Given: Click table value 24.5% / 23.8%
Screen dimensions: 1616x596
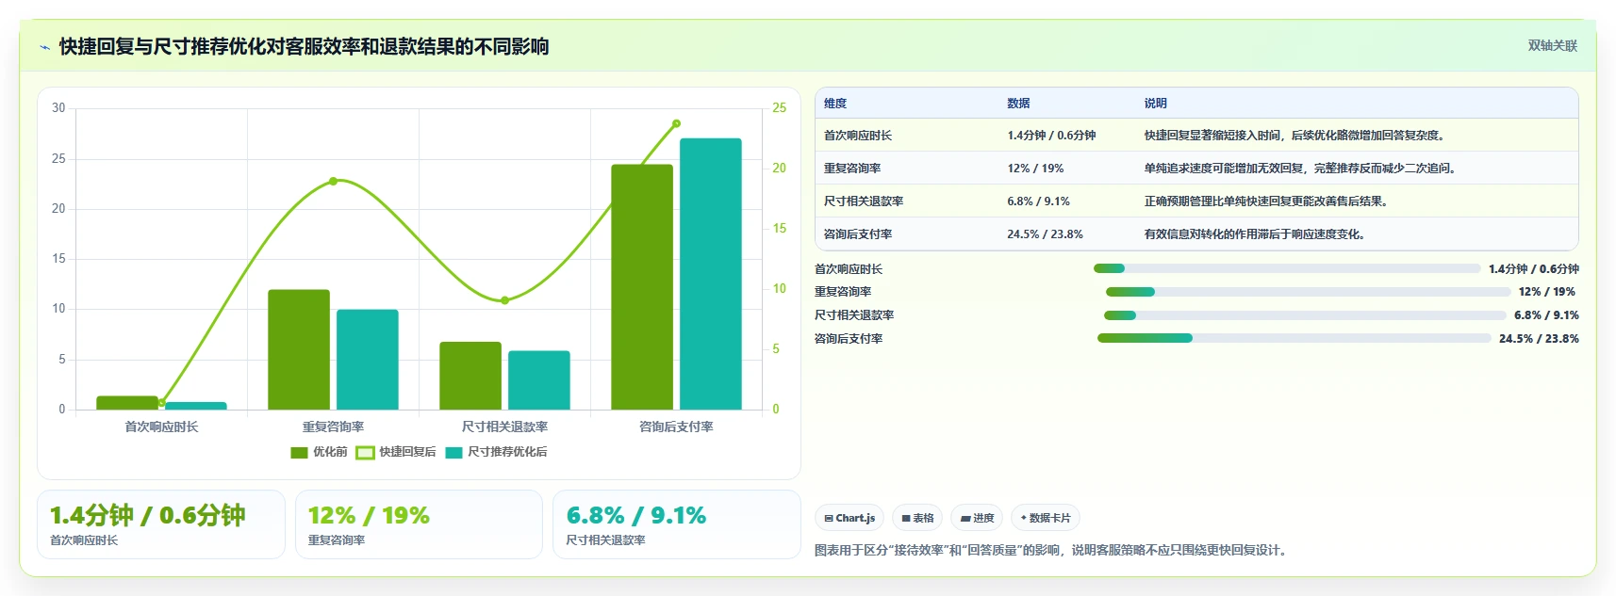Looking at the screenshot, I should point(1045,234).
